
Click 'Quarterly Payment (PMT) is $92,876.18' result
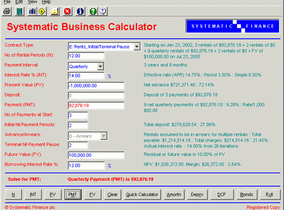point(110,179)
